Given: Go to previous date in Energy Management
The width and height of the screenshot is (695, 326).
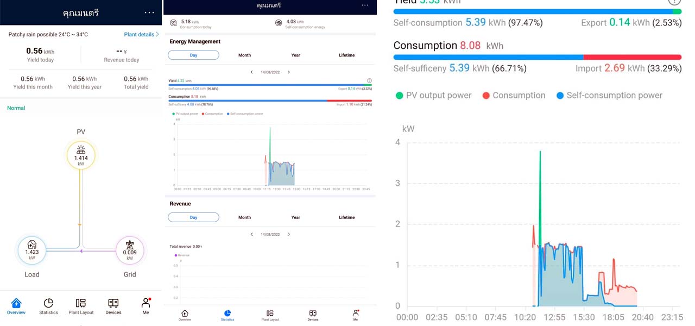Looking at the screenshot, I should pyautogui.click(x=251, y=72).
